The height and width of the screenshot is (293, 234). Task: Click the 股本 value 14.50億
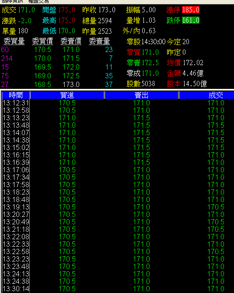[195, 84]
